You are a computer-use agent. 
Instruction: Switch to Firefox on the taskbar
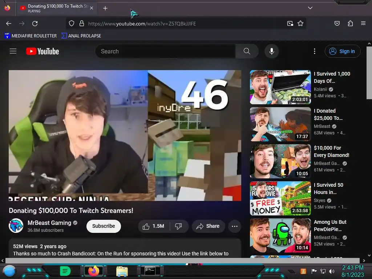pos(94,271)
